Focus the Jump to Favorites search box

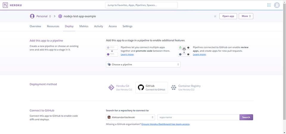141,5
